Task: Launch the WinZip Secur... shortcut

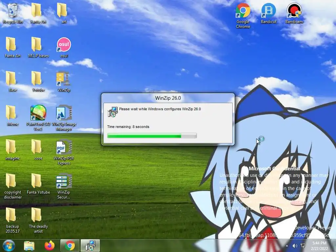Action: click(64, 186)
